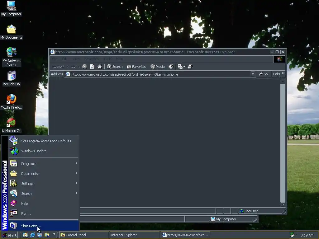Click the Mail toolbar icon
This screenshot has width=319, height=239.
pos(180,67)
